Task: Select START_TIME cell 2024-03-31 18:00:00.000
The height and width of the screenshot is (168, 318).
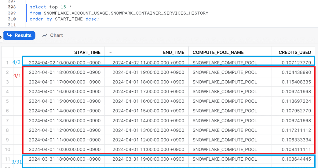Action: 65,159
